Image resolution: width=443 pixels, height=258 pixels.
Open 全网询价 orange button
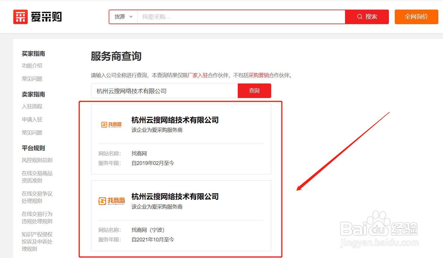pos(416,17)
